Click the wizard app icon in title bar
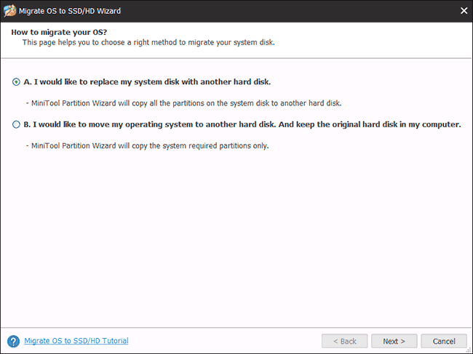The height and width of the screenshot is (354, 473). 10,10
